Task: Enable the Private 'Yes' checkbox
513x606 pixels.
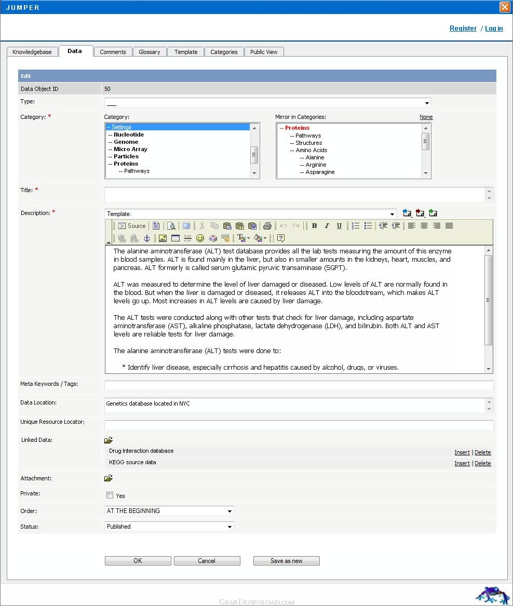Action: [x=110, y=495]
